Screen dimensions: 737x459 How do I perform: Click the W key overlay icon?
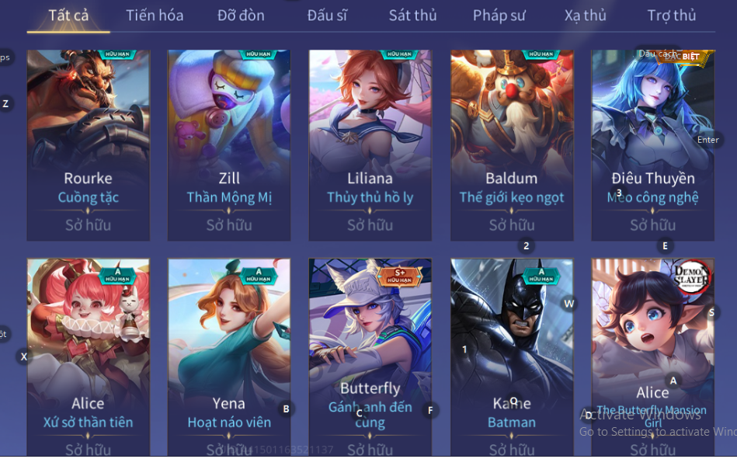568,304
